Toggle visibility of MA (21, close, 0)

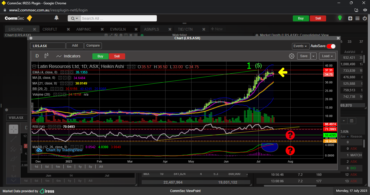click(x=62, y=83)
